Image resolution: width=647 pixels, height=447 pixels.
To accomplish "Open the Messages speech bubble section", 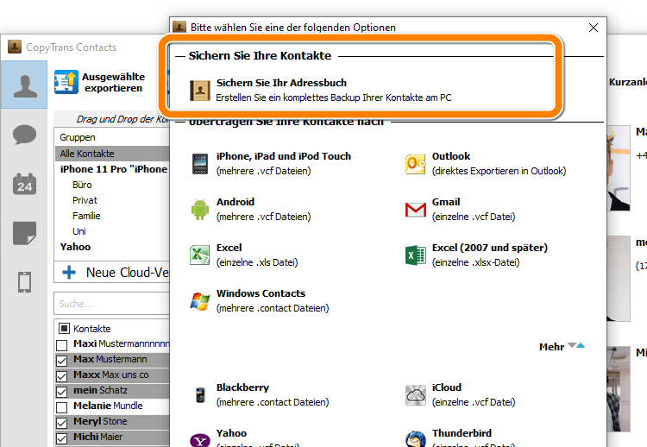I will (x=24, y=134).
